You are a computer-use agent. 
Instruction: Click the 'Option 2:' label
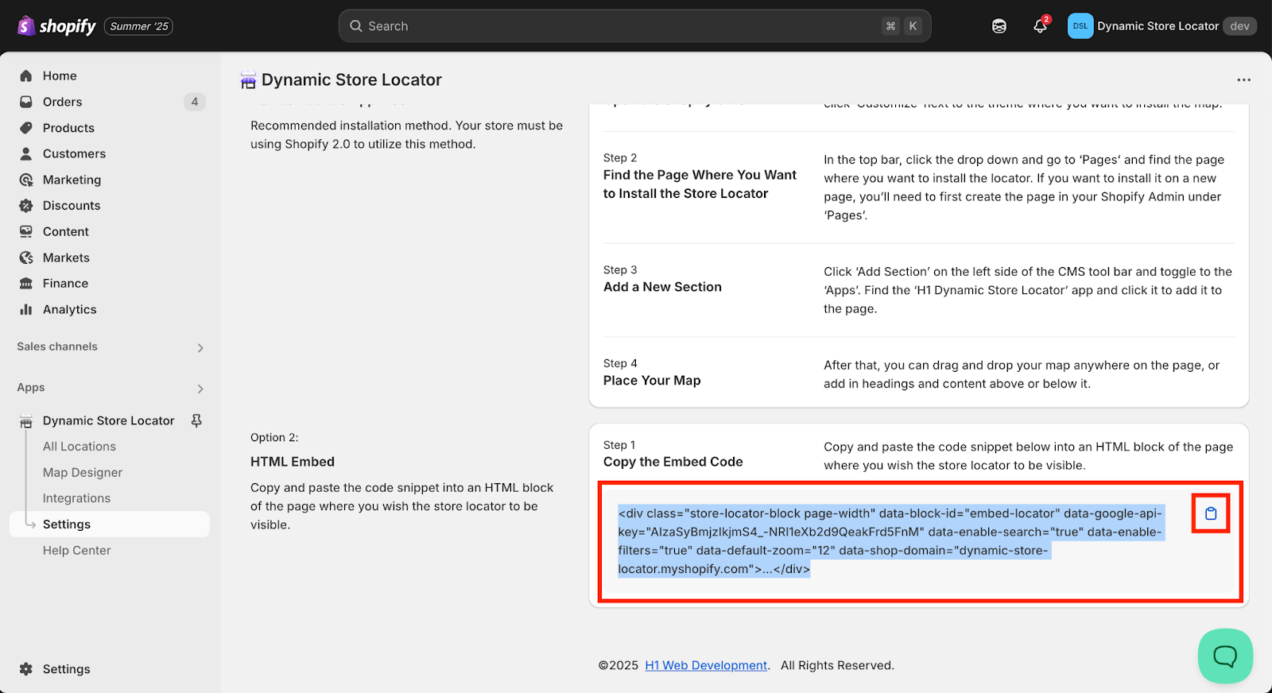(x=274, y=437)
